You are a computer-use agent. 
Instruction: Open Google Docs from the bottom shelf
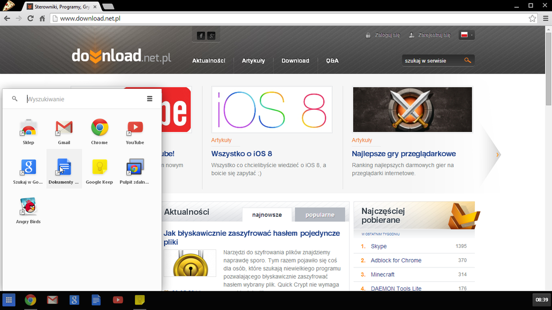tap(96, 300)
